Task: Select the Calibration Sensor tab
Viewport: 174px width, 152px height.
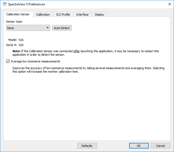Action: coord(18,14)
